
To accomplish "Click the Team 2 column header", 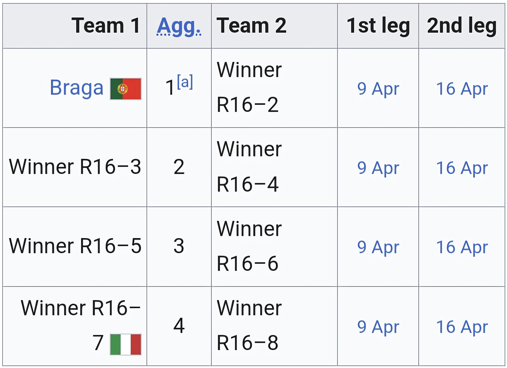I will click(x=251, y=26).
